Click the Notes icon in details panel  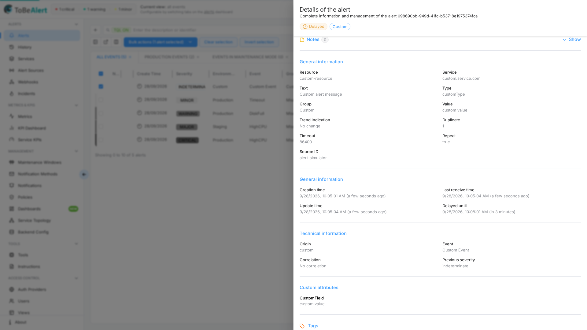pyautogui.click(x=302, y=40)
